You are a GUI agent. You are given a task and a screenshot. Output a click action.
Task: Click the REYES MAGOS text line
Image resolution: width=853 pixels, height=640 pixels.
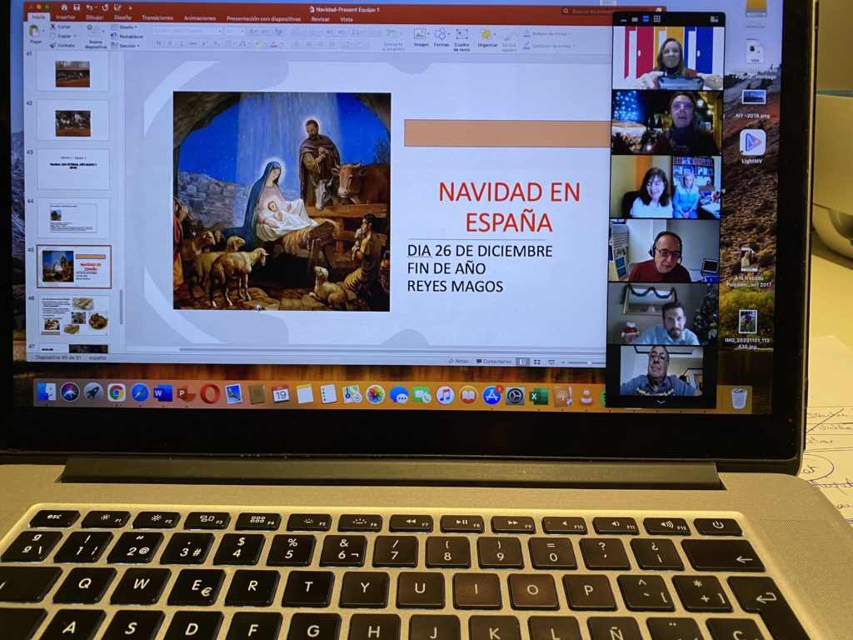(455, 287)
